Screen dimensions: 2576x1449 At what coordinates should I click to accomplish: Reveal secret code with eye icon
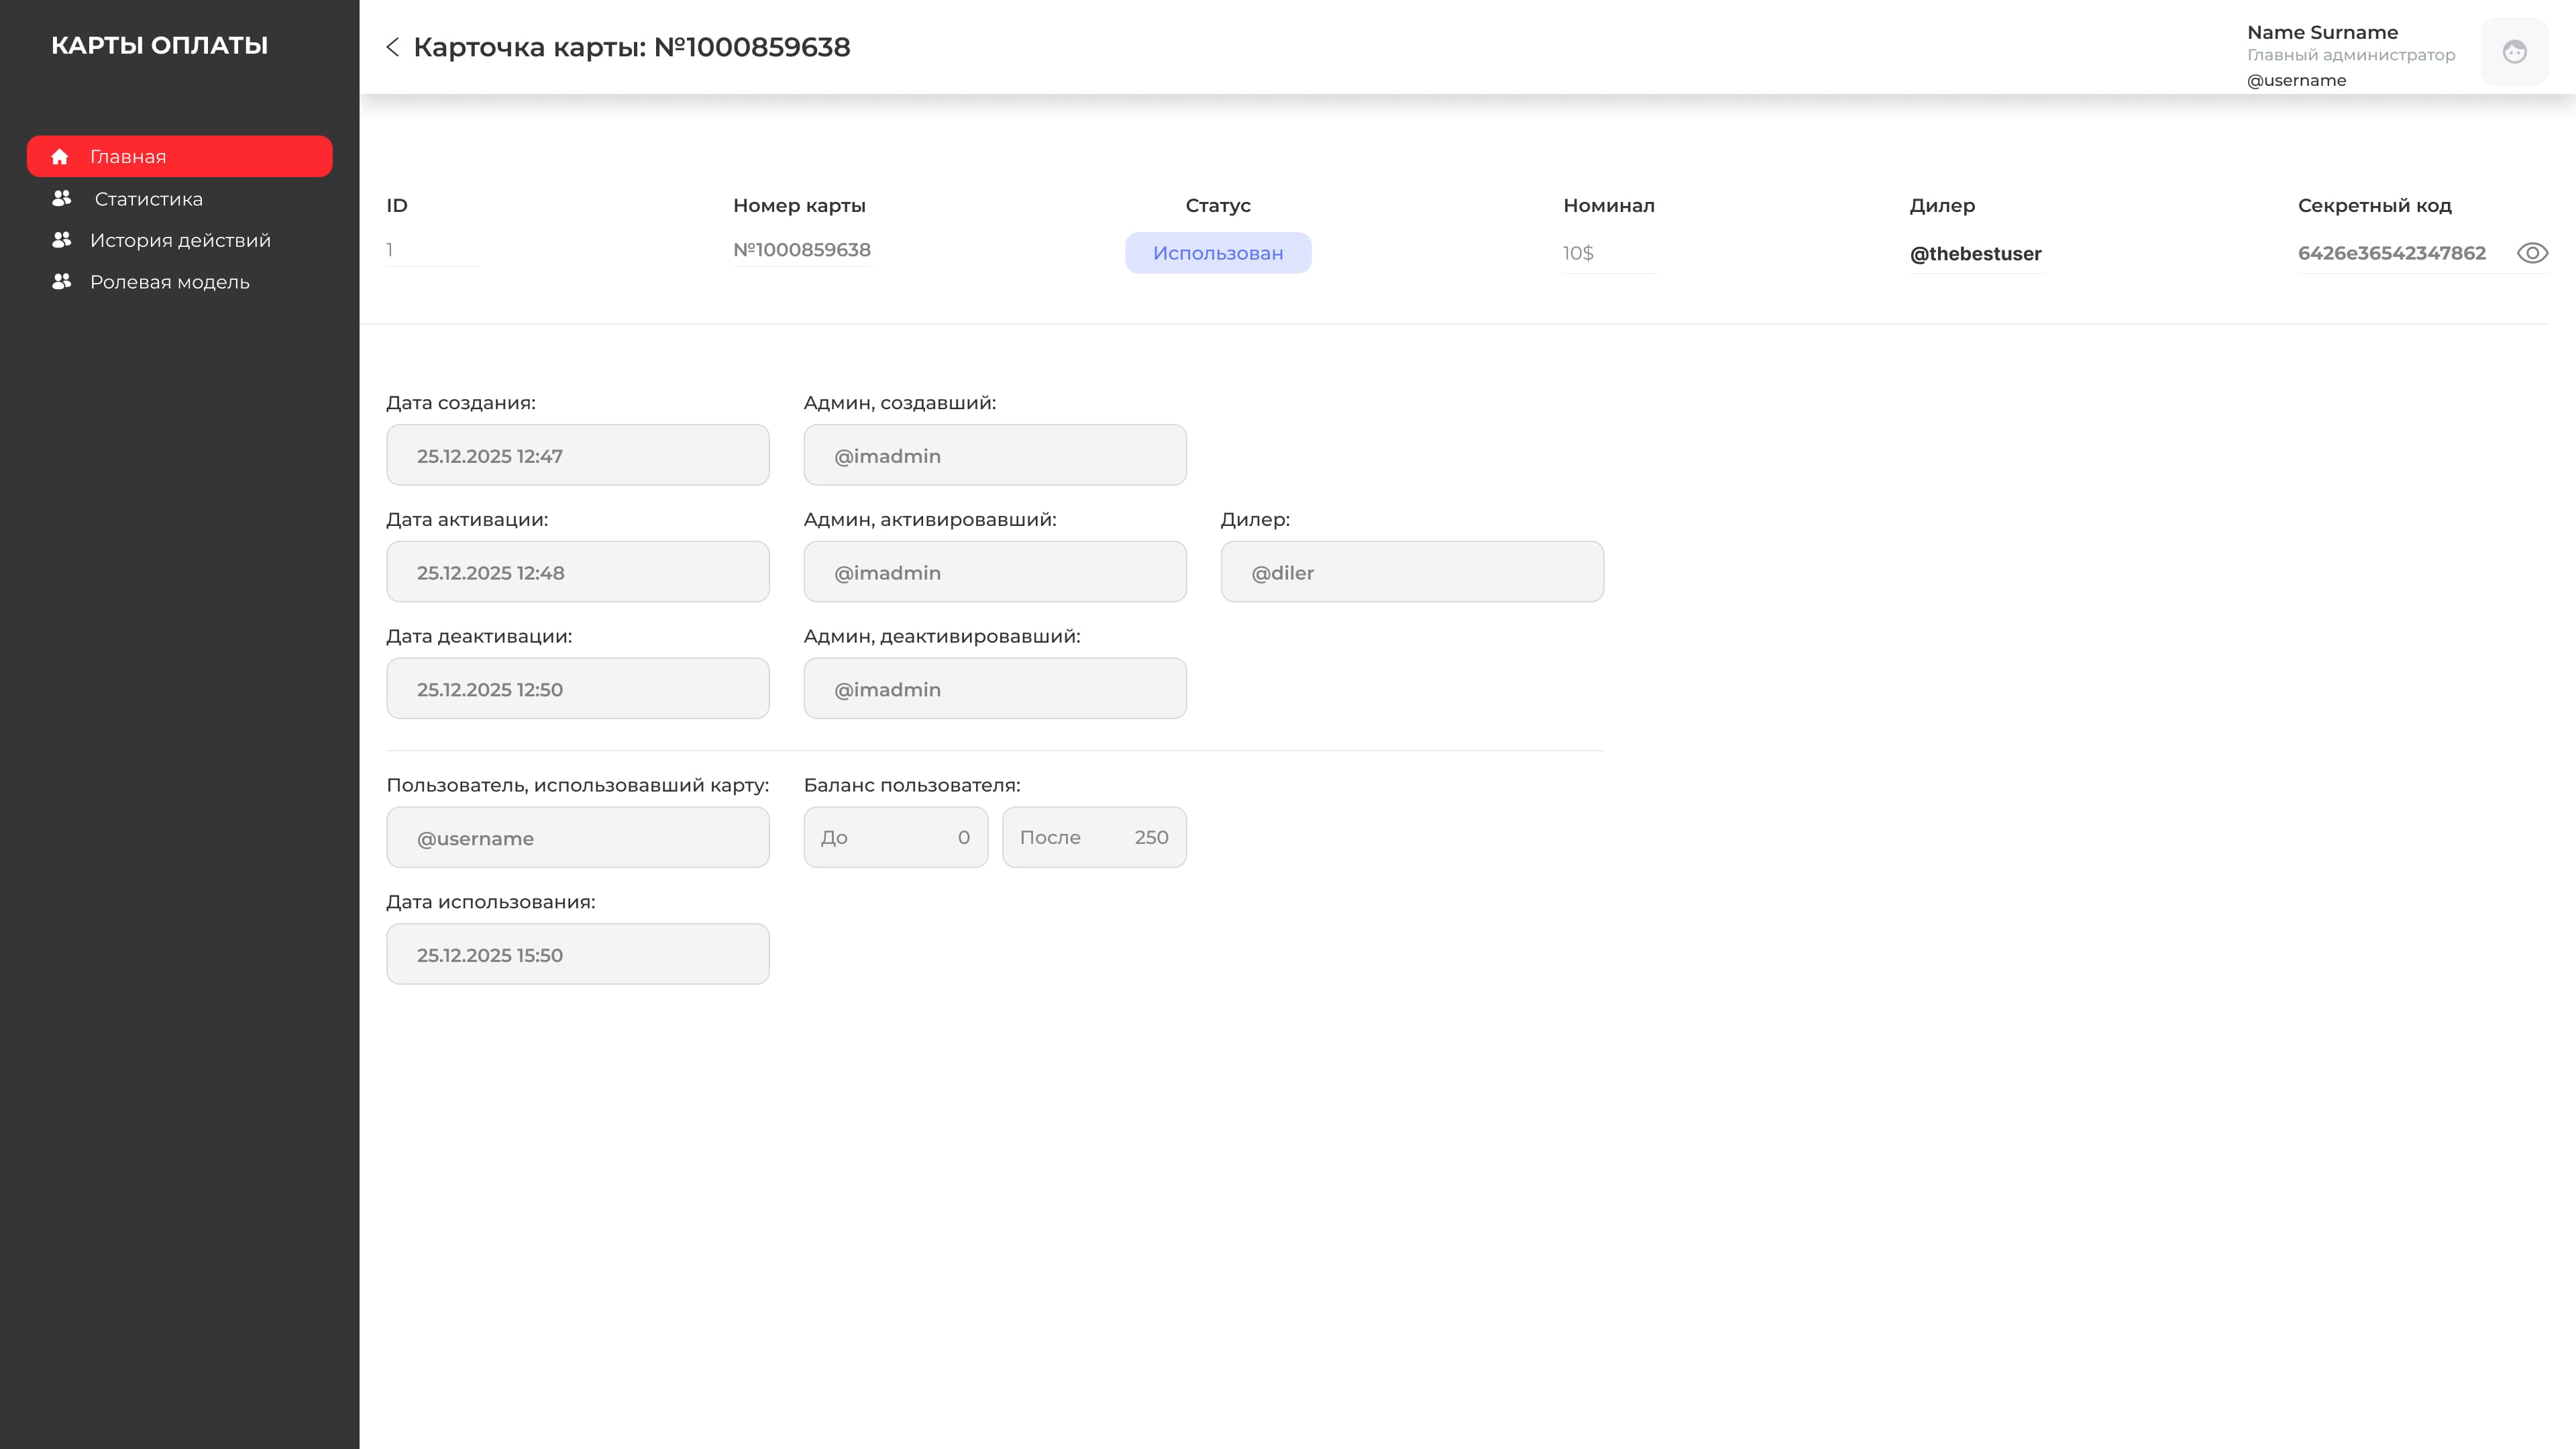pos(2532,253)
